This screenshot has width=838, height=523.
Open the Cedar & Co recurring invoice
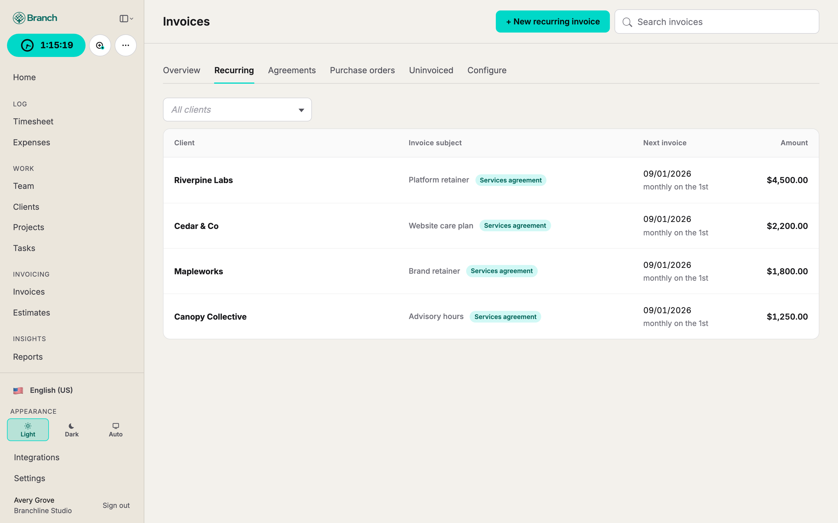491,226
